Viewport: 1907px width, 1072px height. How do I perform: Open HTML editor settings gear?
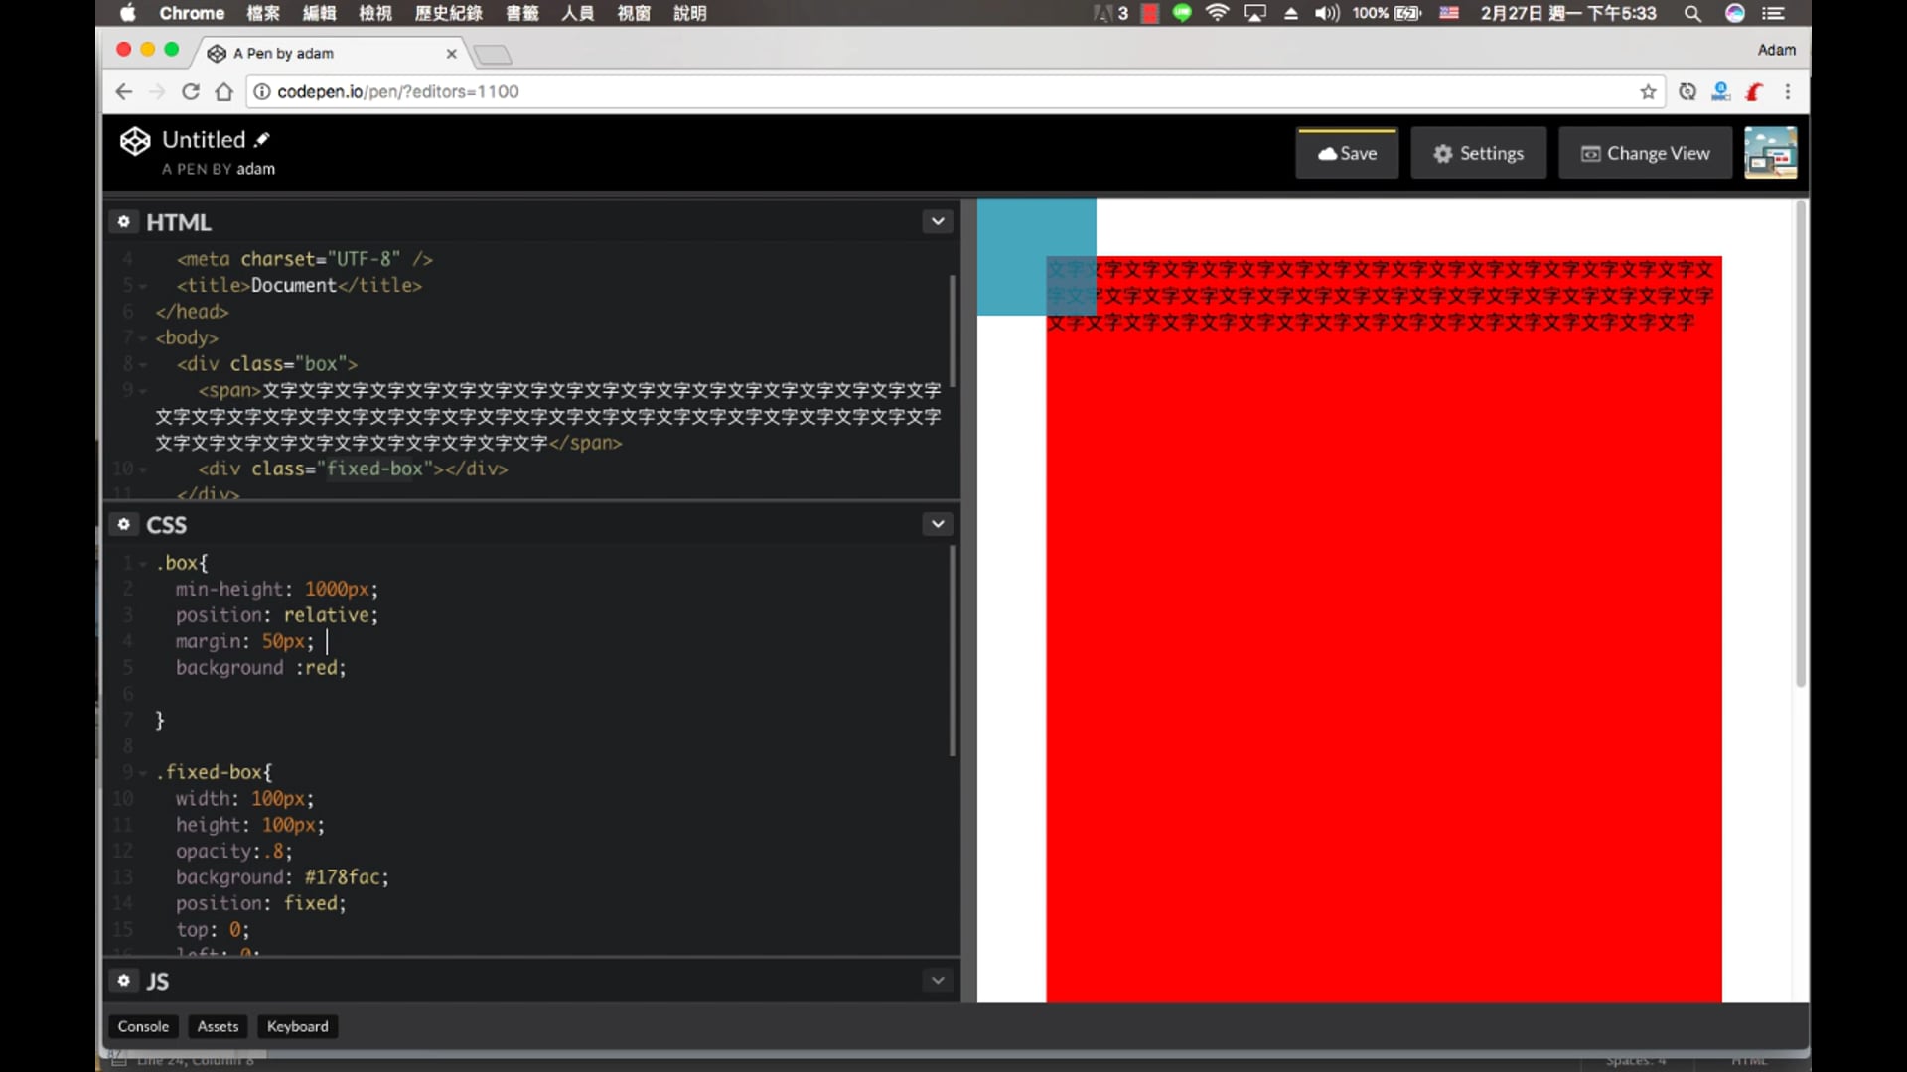[x=124, y=221]
